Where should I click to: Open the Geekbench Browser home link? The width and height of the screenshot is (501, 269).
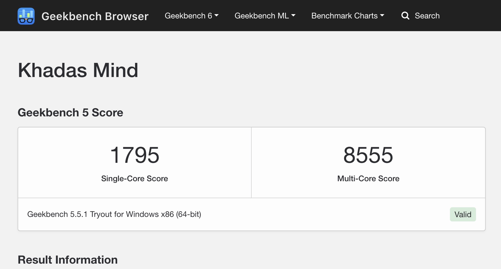point(95,16)
